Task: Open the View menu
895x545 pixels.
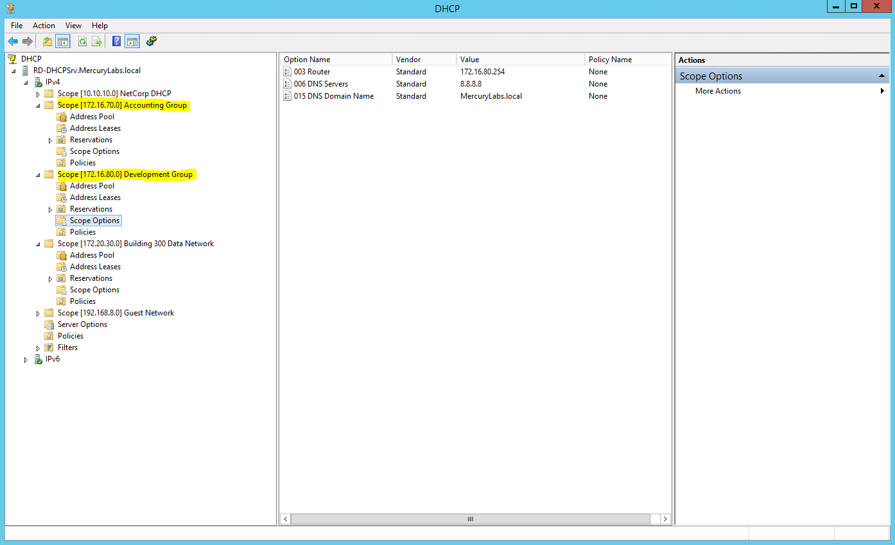Action: coord(73,26)
